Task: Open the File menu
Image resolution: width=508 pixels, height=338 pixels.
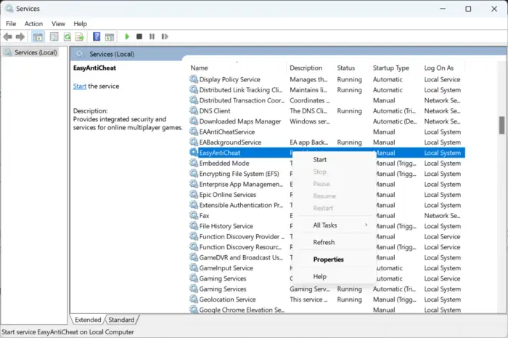Action: coord(11,24)
